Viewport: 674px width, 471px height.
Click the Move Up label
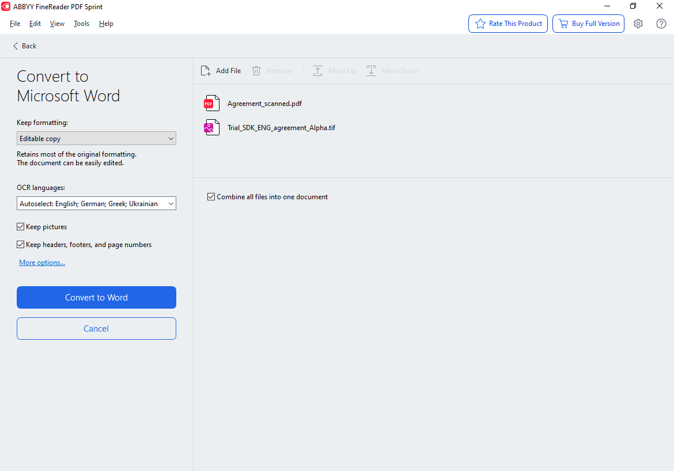click(x=342, y=70)
